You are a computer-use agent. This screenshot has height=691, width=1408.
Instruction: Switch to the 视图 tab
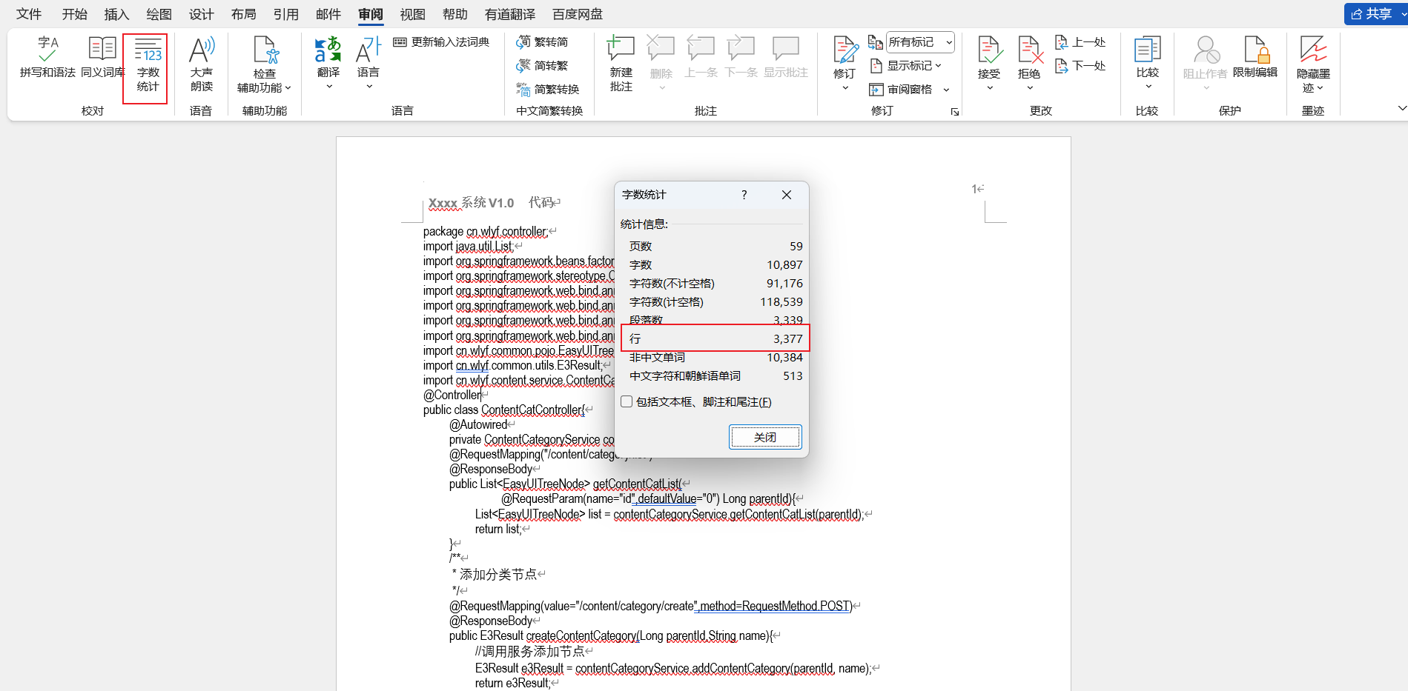412,14
